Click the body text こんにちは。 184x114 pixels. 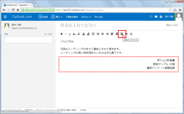pyautogui.click(x=67, y=41)
